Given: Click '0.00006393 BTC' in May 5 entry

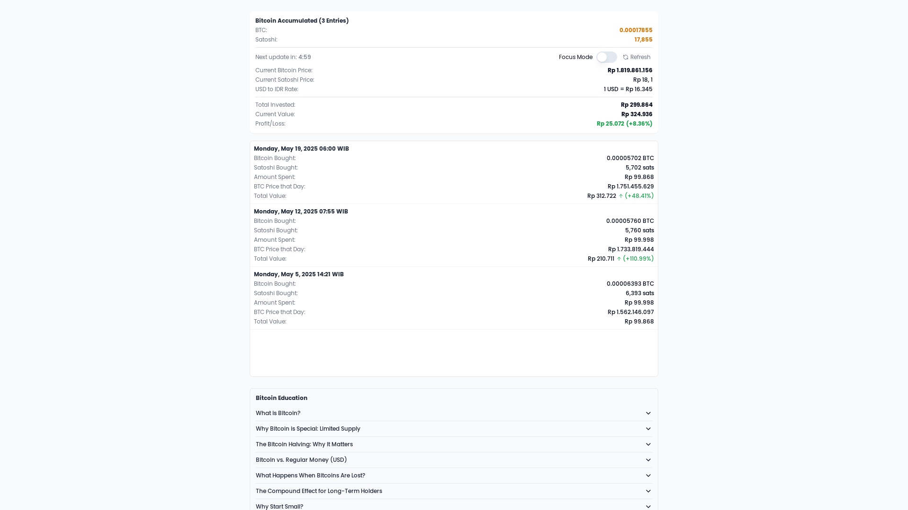Looking at the screenshot, I should (x=630, y=284).
